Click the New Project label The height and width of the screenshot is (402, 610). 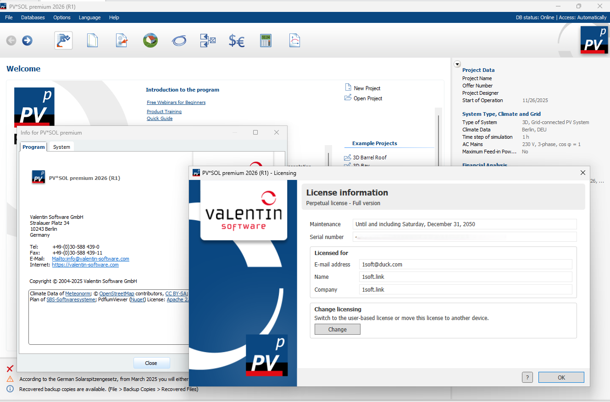click(367, 88)
